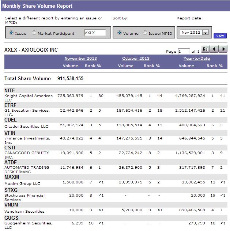Screen dimensions: 230x231
Task: Click Vandham Securities name
Action: [24, 211]
